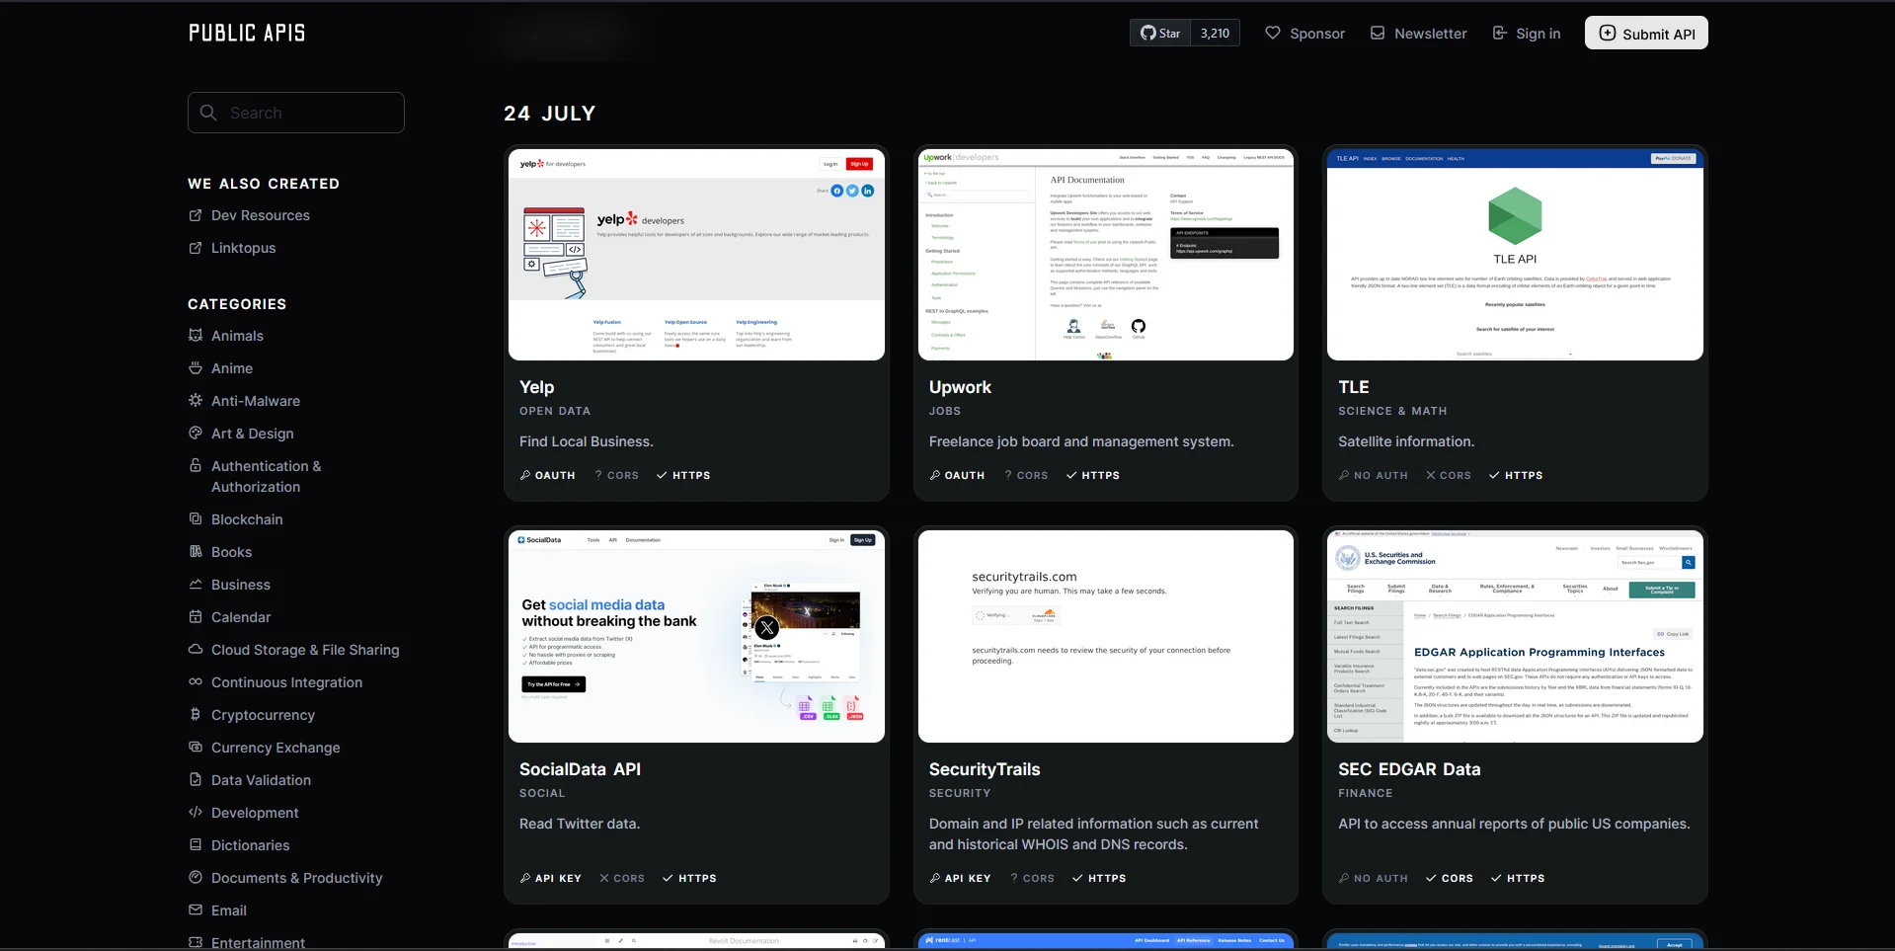Image resolution: width=1895 pixels, height=951 pixels.
Task: Click the Data Validation category icon
Action: pyautogui.click(x=196, y=779)
